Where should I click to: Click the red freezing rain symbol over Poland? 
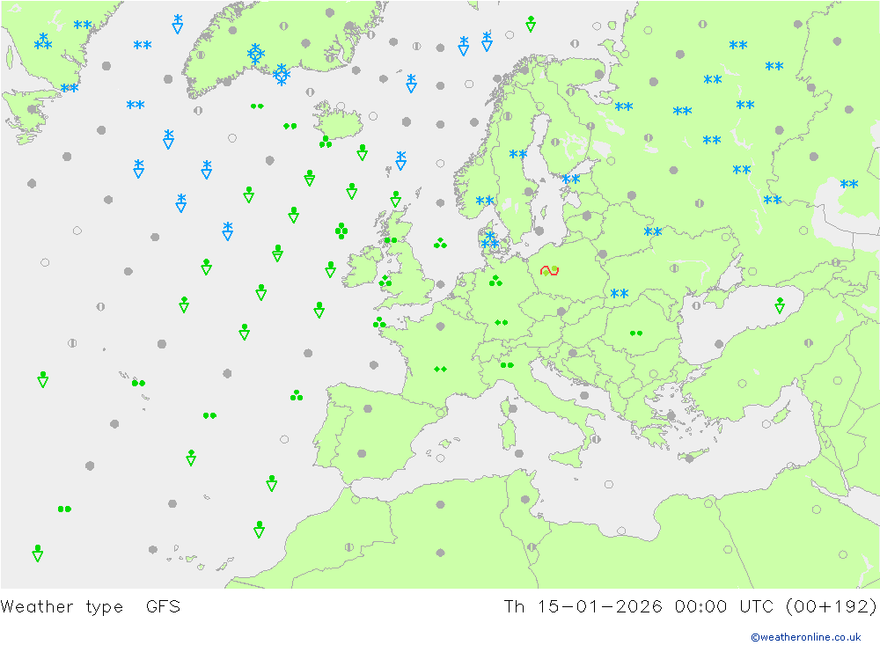coord(549,270)
